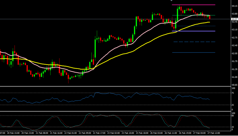This screenshot has height=136, width=238.
Task: Click the 20 Feb 15:00 time label
Action: pyautogui.click(x=13, y=134)
